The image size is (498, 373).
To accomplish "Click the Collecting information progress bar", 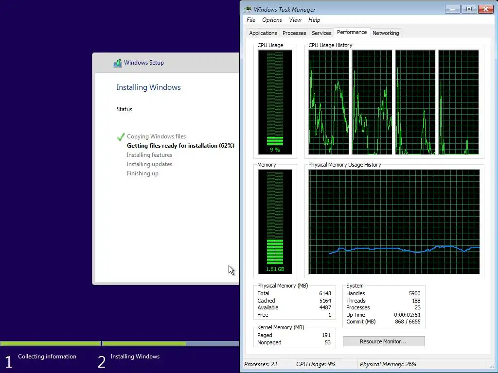I will 51,343.
